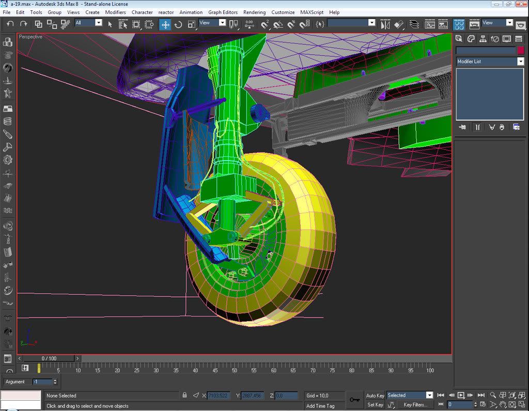Toggle the Selection Lock padlock icon
This screenshot has width=529, height=411.
[x=185, y=396]
